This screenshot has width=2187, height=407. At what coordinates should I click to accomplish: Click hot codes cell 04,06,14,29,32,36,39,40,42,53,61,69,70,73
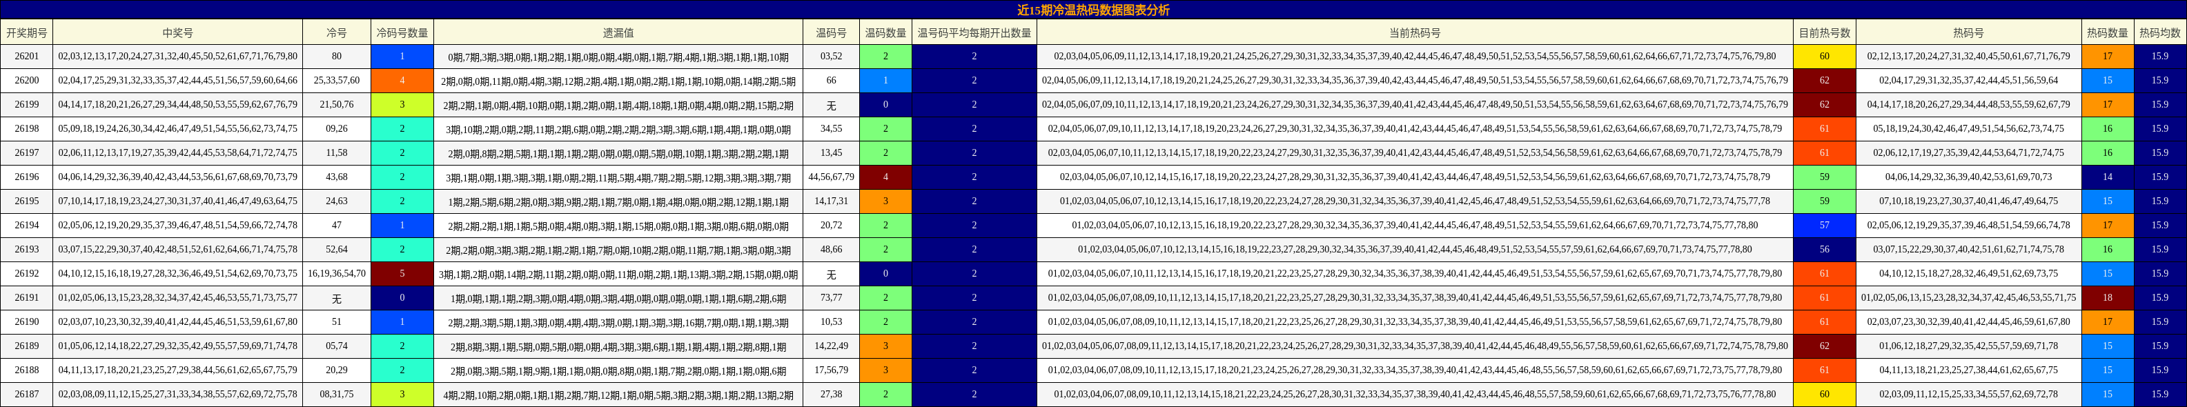[x=1968, y=177]
